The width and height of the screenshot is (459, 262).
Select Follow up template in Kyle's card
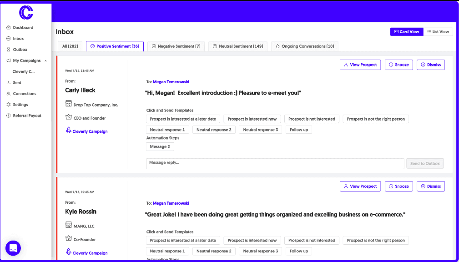[299, 251]
